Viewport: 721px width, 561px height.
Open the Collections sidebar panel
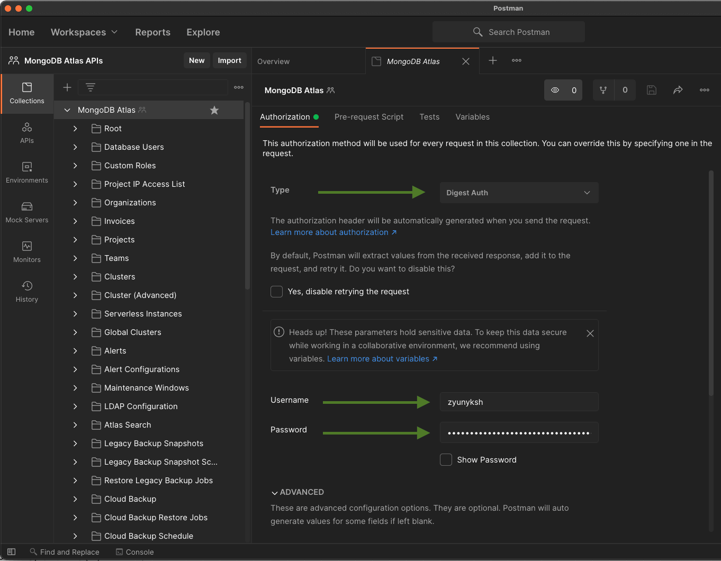(27, 93)
